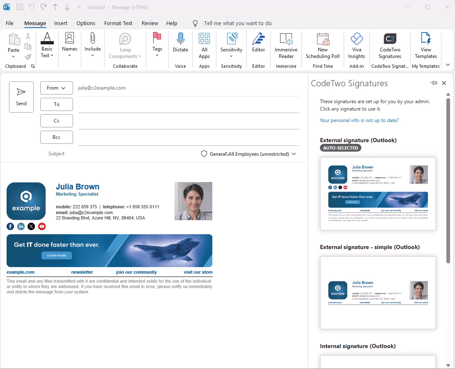
Task: Open General\All Employees sensitivity label dropdown
Action: pos(249,154)
